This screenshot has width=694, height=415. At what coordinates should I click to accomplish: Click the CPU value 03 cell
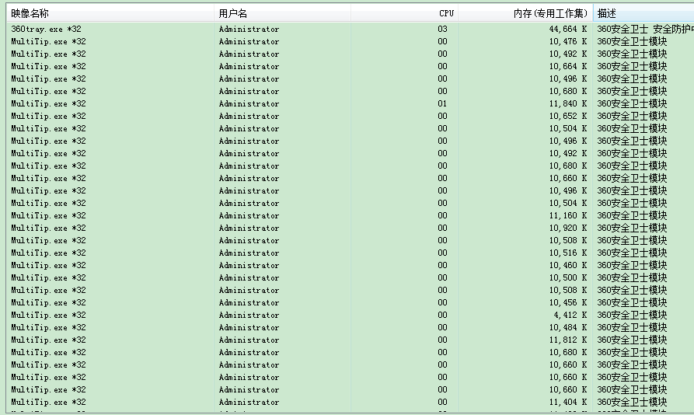[x=442, y=30]
